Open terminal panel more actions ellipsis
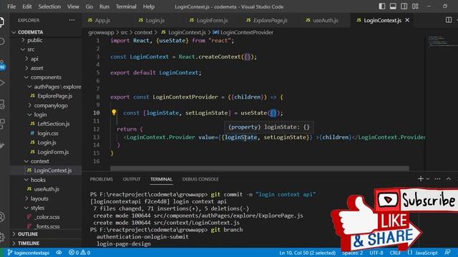This screenshot has width=458, height=257. [437, 178]
